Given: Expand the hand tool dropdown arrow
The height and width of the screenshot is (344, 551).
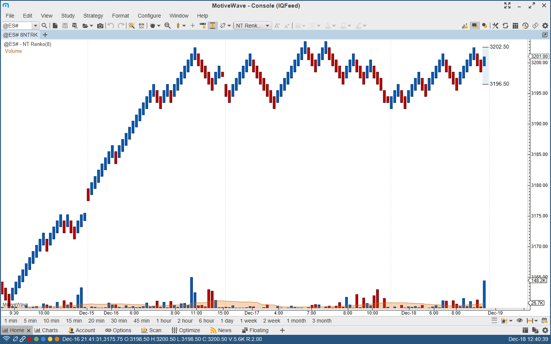Looking at the screenshot, I should coord(159,26).
